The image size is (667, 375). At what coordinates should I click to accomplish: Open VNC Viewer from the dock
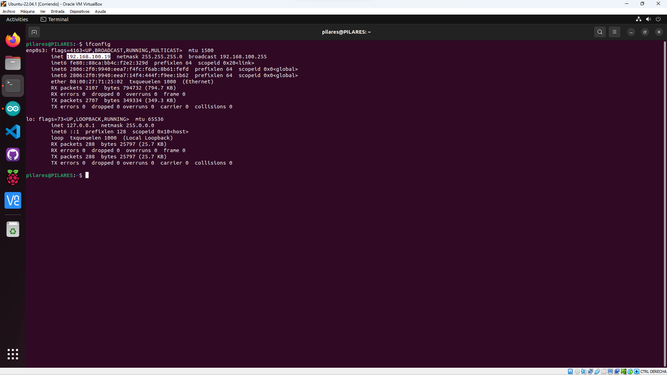tap(13, 200)
